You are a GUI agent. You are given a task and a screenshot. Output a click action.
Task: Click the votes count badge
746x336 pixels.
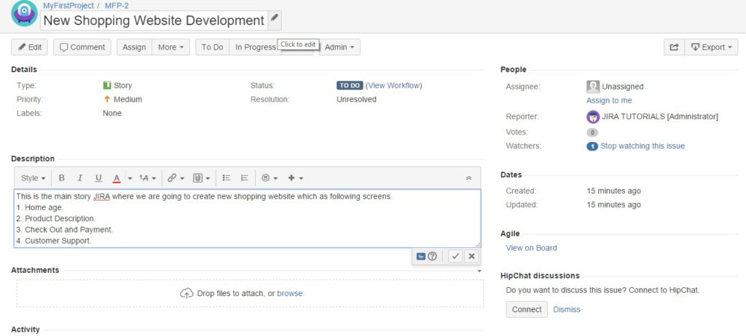(x=592, y=132)
